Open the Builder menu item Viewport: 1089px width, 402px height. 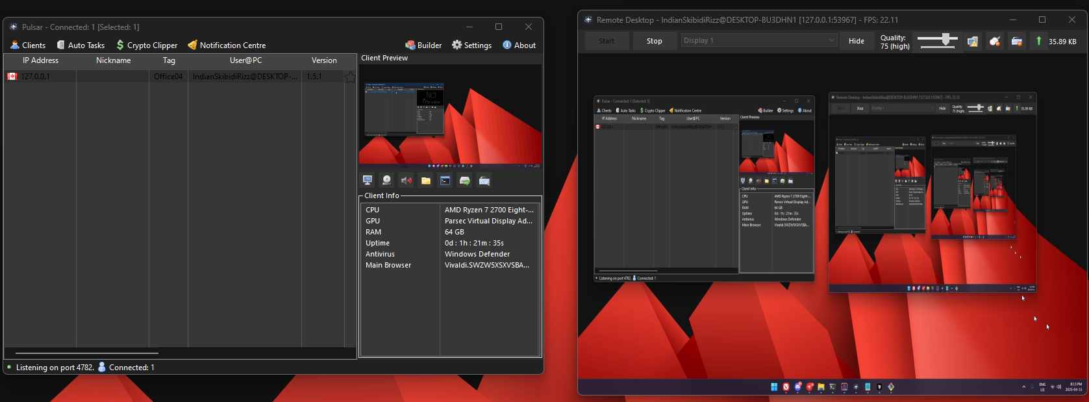pyautogui.click(x=423, y=45)
